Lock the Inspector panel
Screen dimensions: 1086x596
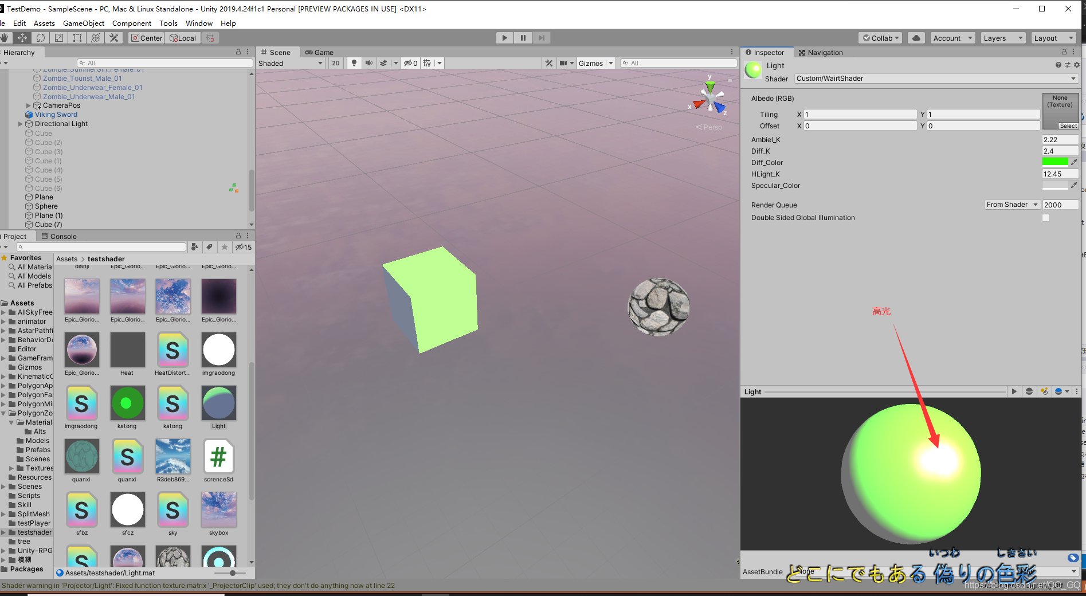point(1064,52)
